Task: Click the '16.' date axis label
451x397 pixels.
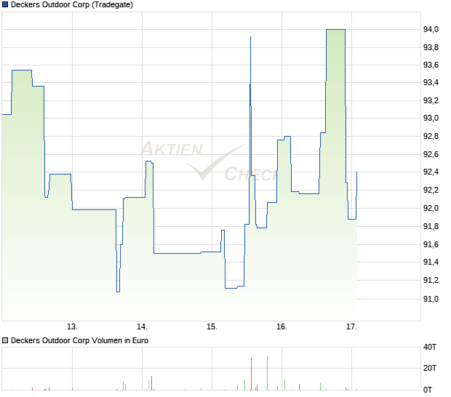Action: pyautogui.click(x=282, y=327)
